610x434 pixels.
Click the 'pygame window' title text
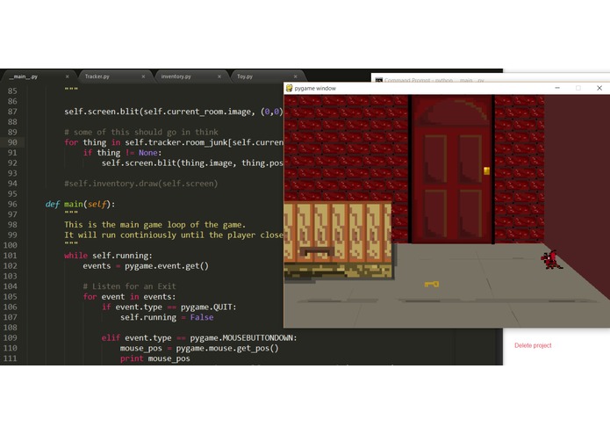[315, 89]
